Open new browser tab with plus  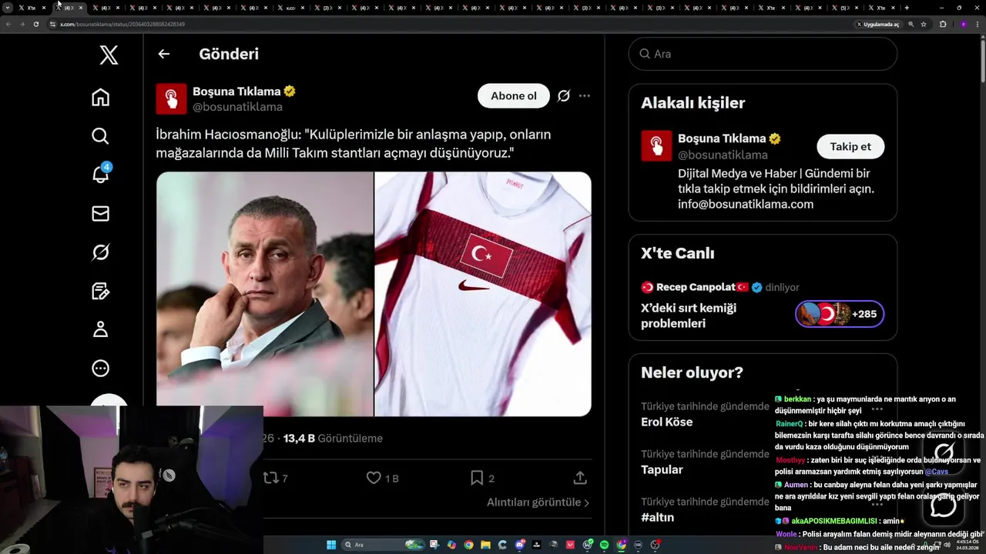907,8
